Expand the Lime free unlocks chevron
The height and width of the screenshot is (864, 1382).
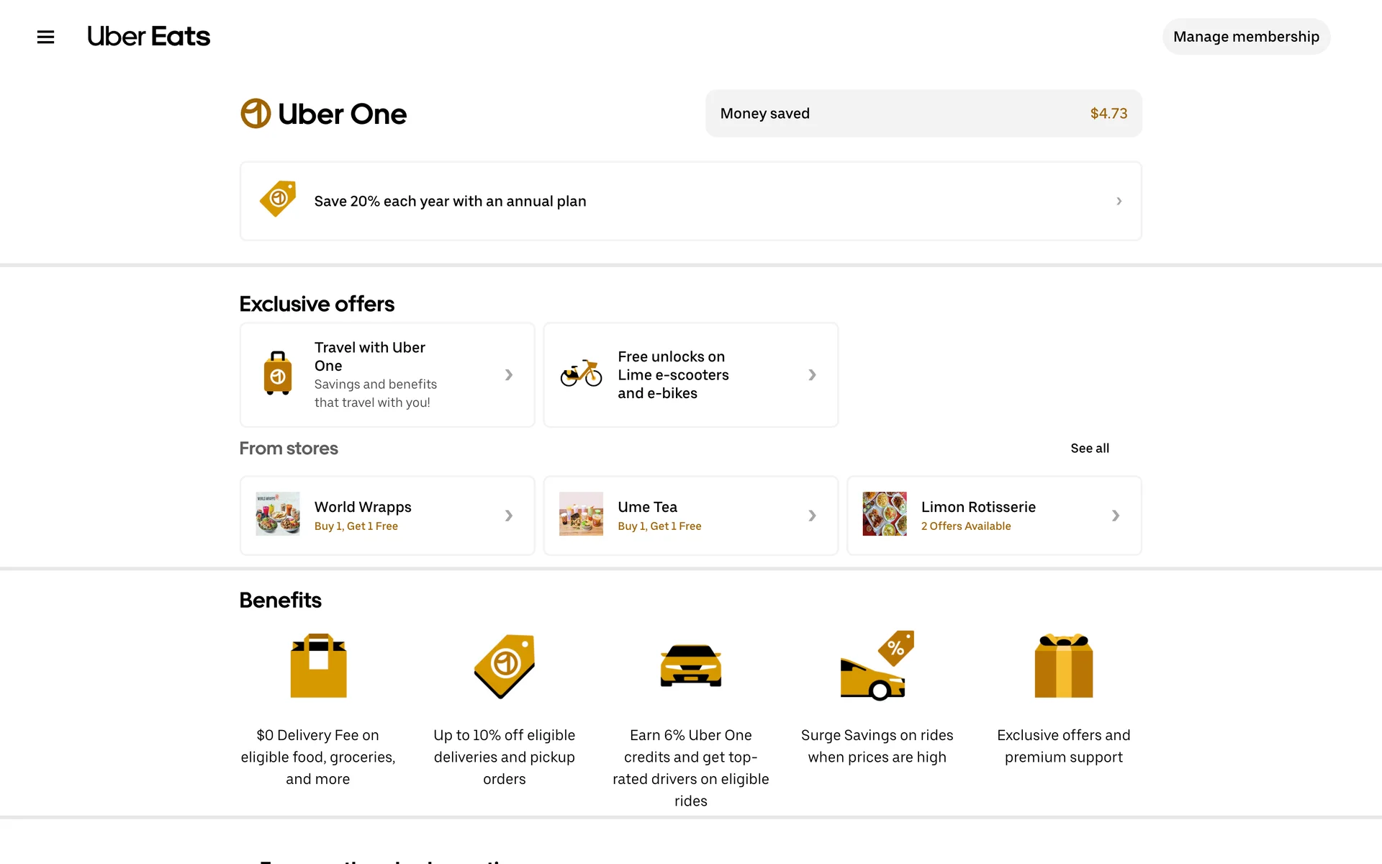tap(812, 374)
